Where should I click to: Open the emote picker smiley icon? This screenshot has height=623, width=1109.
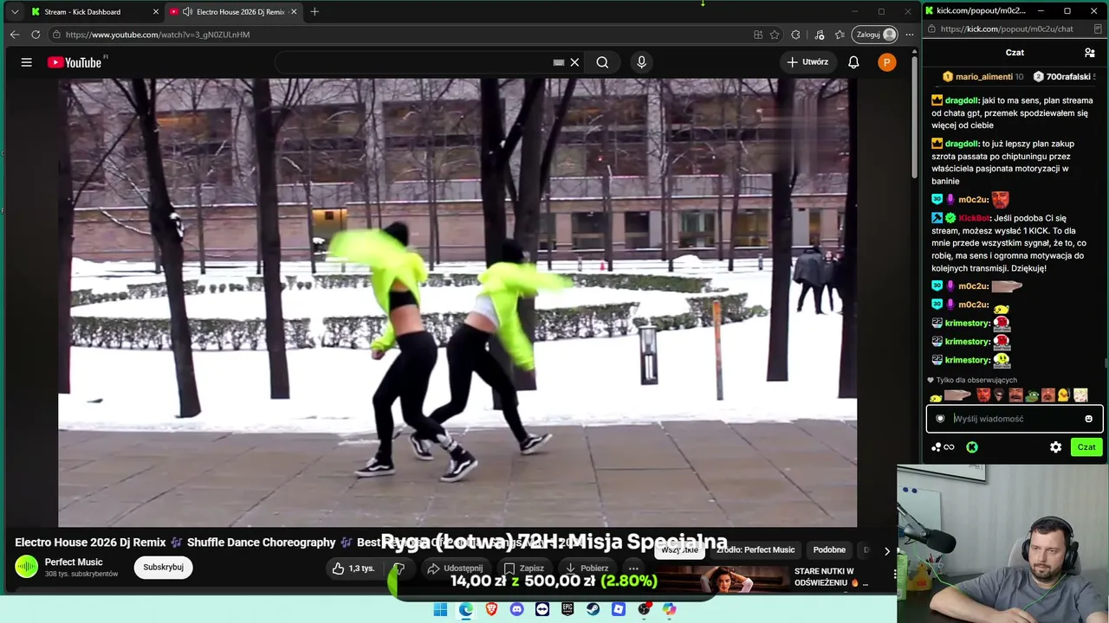[1089, 419]
